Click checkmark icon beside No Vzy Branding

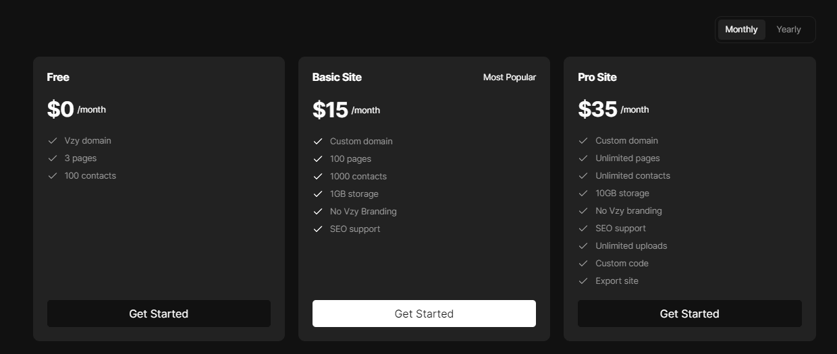tap(318, 212)
